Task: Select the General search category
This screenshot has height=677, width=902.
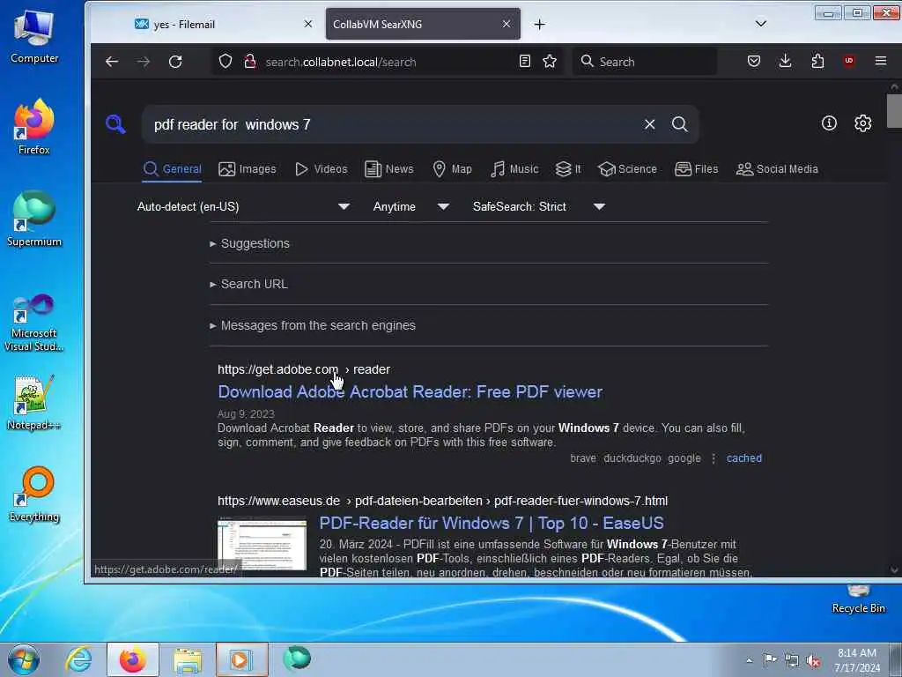Action: 172,168
